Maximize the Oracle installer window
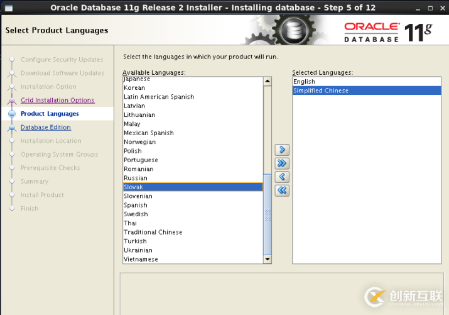Viewport: 449px width, 315px height. pos(430,8)
